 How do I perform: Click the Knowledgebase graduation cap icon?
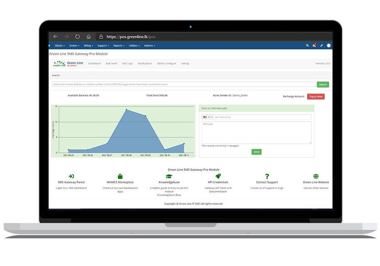click(169, 176)
